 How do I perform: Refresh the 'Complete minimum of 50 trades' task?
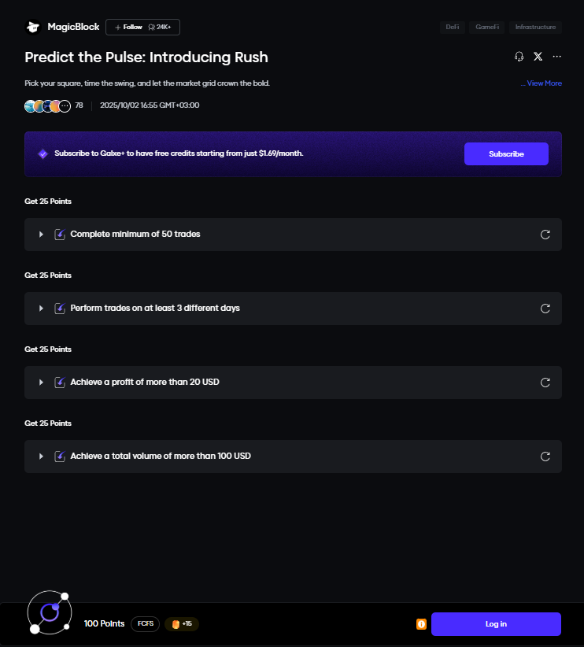click(545, 235)
